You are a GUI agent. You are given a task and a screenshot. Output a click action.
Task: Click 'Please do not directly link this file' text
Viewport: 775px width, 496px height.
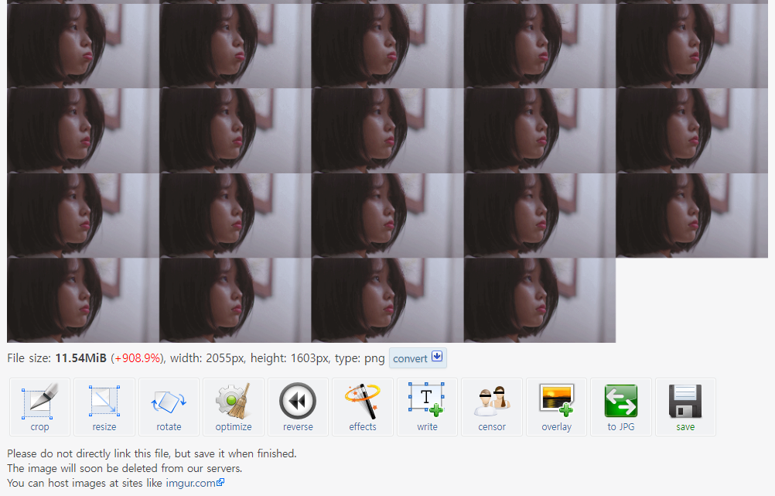(152, 453)
